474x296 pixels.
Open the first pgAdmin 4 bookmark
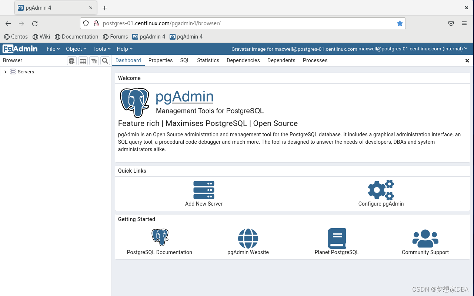coord(149,37)
